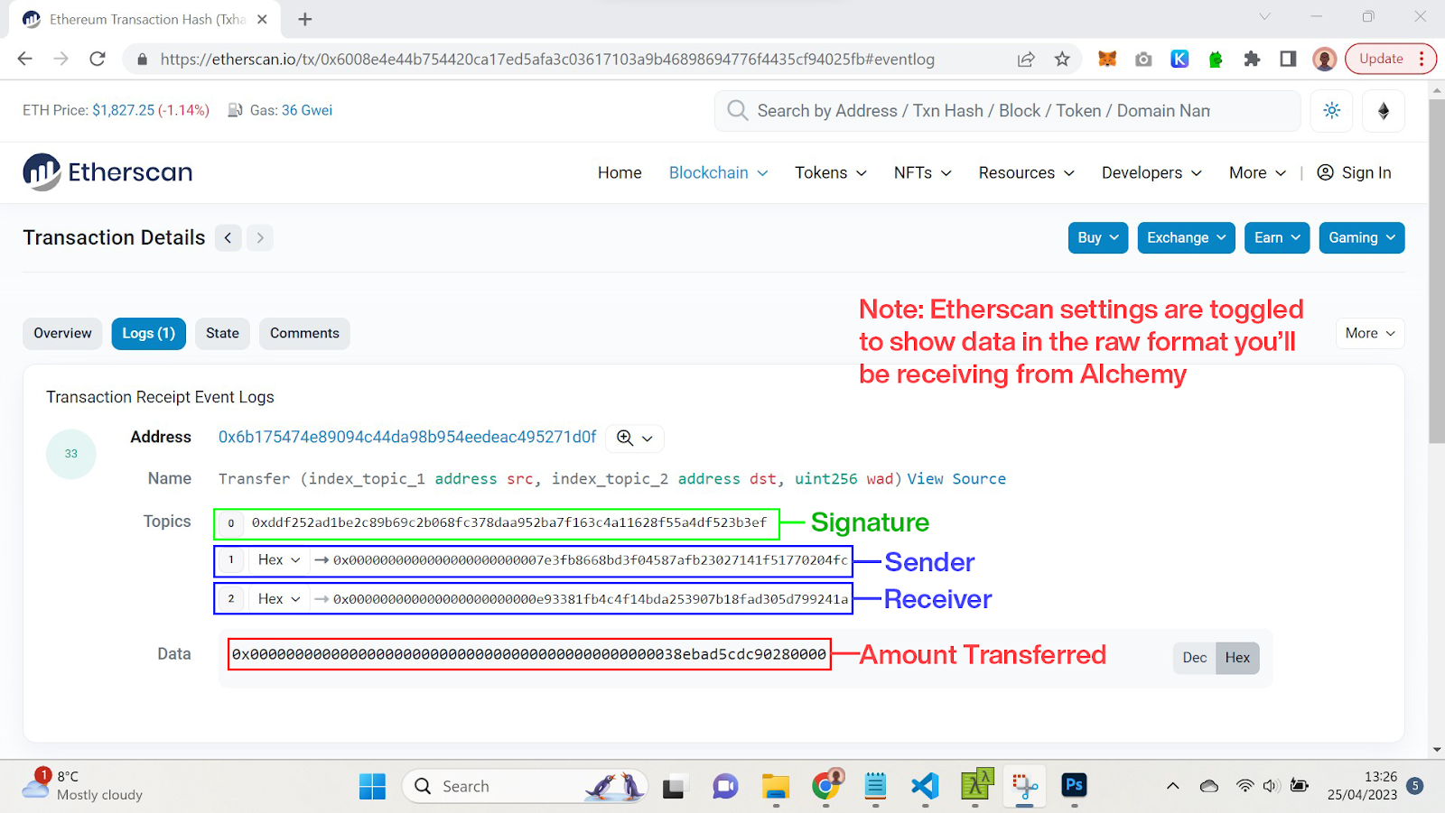The height and width of the screenshot is (813, 1445).
Task: Reload the Etherscan page
Action: pos(98,59)
